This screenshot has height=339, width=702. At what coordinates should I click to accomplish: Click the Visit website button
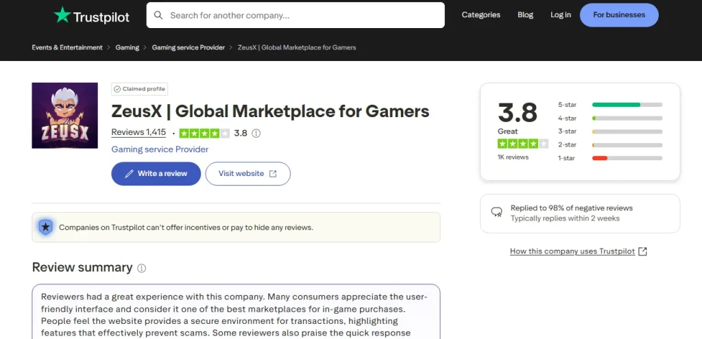(x=248, y=173)
